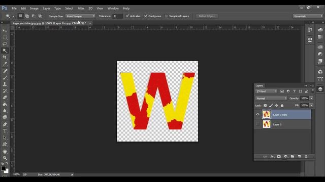
Task: Select Intersect with selection mode icon
Action: (x=40, y=16)
